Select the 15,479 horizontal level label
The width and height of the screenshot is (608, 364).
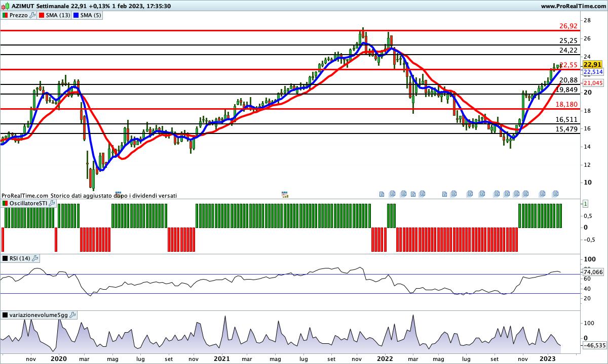click(x=567, y=129)
